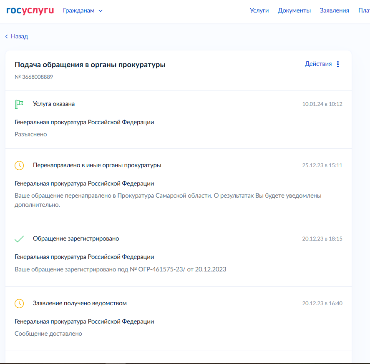The image size is (370, 364).
Task: Click the clock icon by Заявление получено ведомством
Action: 19,303
